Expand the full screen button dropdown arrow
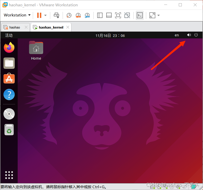The image size is (203, 190). pos(158,15)
